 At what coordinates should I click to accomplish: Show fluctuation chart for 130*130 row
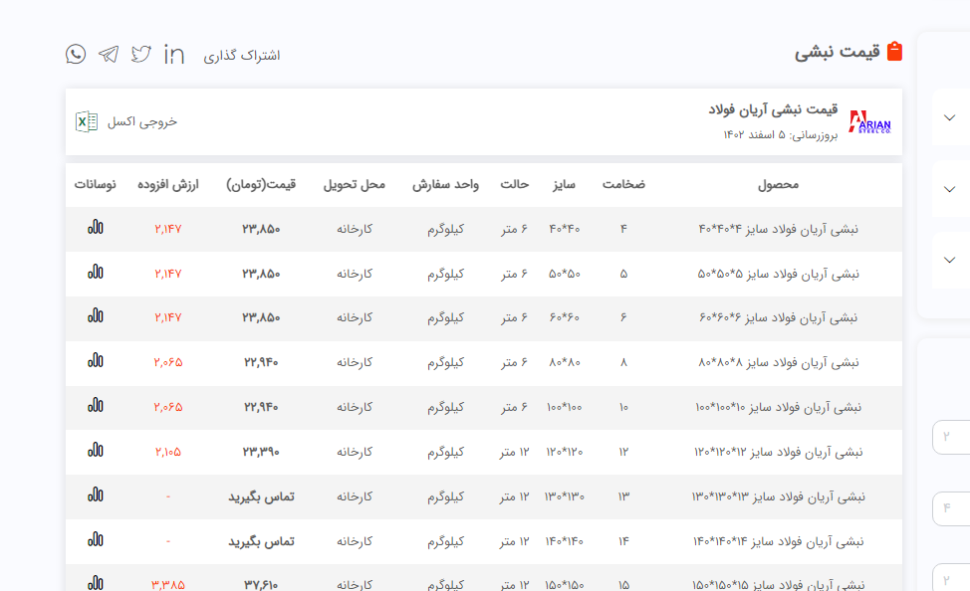click(x=96, y=494)
